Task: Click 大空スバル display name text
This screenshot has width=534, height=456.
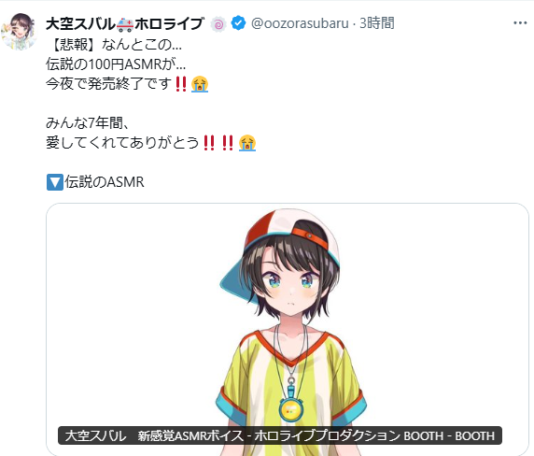Action: pyautogui.click(x=80, y=24)
